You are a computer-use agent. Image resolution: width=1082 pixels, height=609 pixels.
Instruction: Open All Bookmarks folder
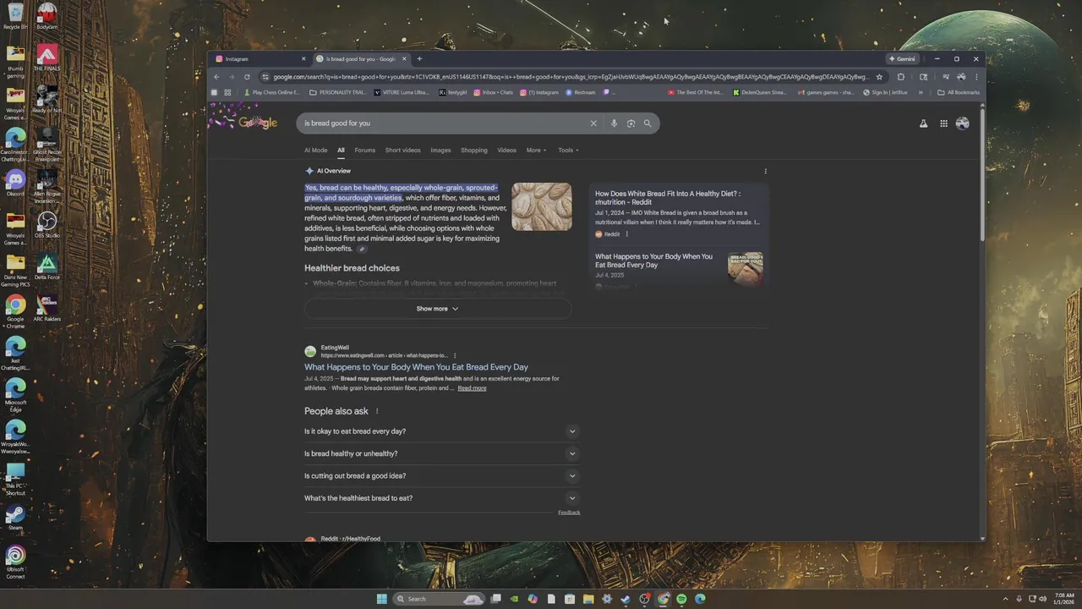(959, 92)
